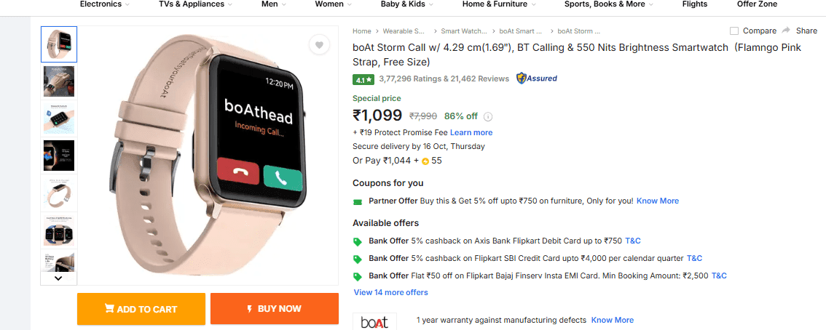Select the first watch thumbnail image
Viewport: 826px width, 330px height.
[59, 44]
